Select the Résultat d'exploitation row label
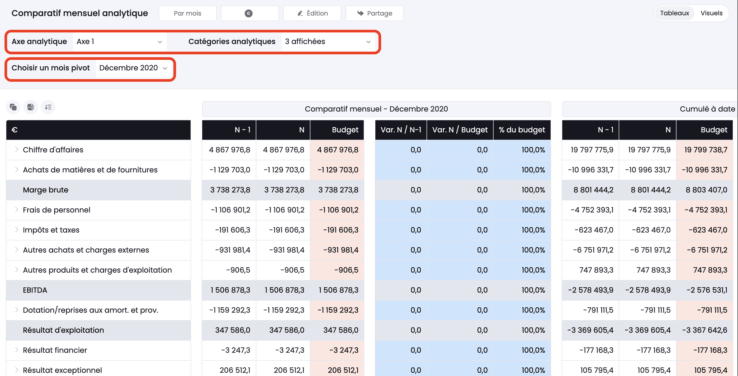738x376 pixels. coord(63,330)
